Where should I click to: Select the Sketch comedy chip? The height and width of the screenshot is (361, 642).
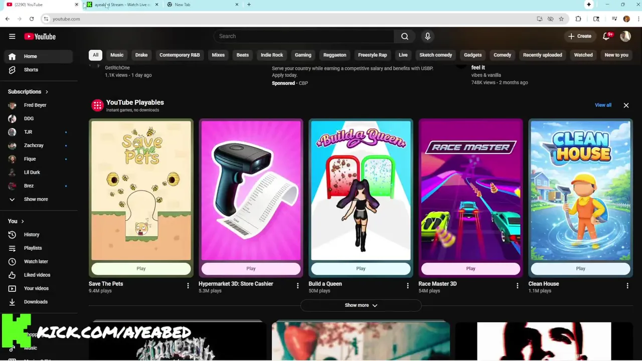tap(435, 55)
